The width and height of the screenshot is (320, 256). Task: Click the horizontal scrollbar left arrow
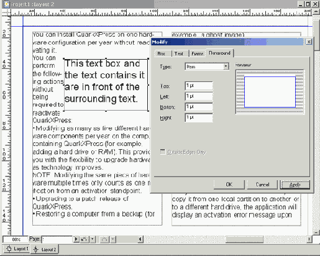140,239
